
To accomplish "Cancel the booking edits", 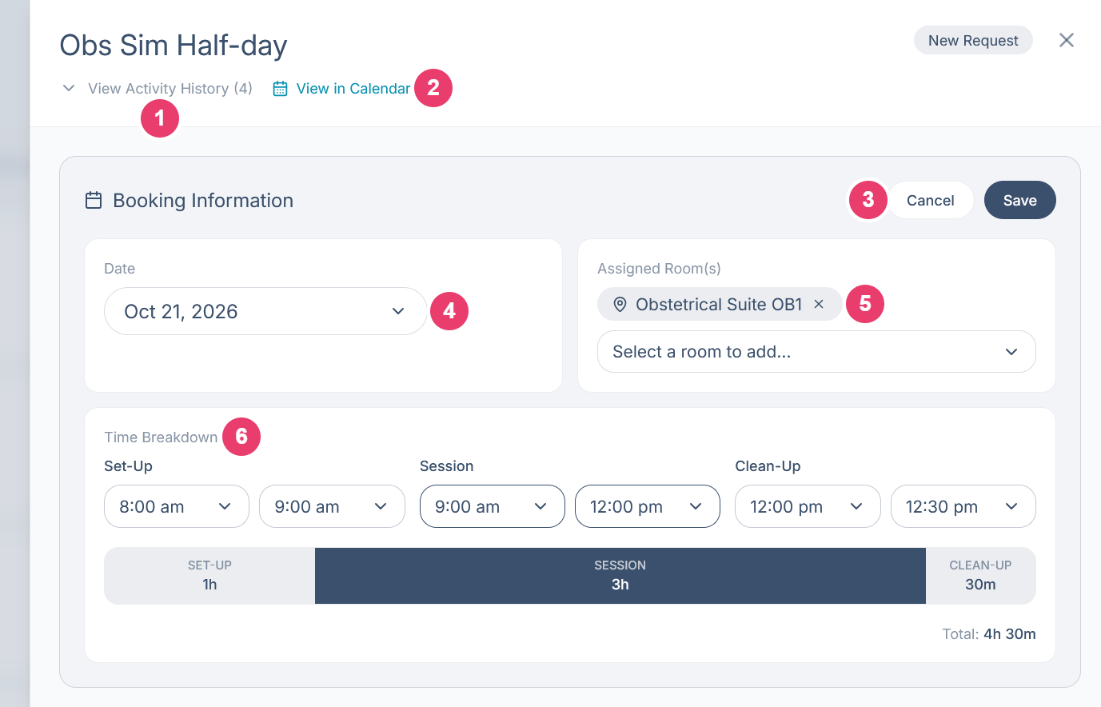I will pyautogui.click(x=930, y=200).
